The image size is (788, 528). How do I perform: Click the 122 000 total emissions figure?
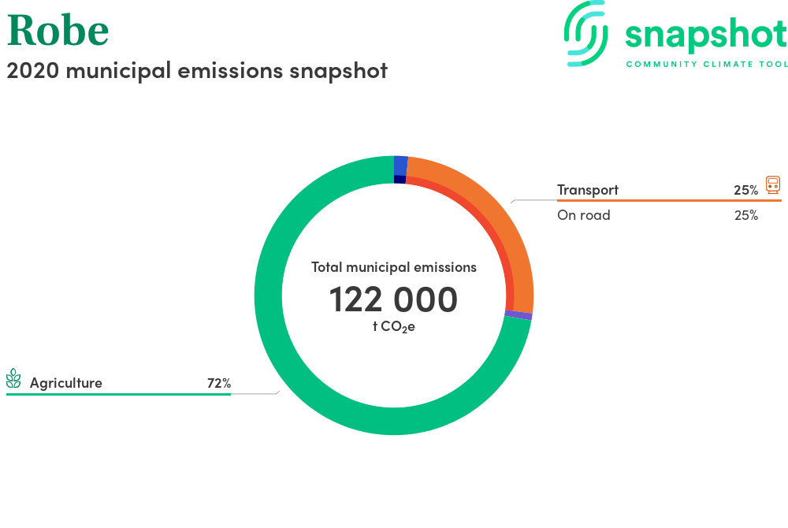[x=393, y=299]
